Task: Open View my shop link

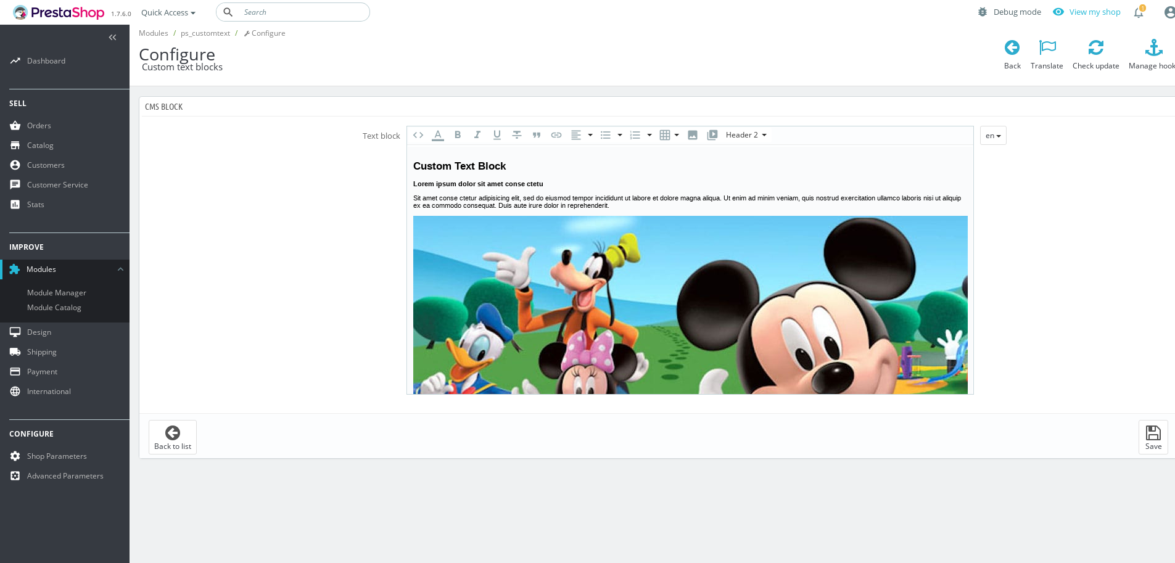Action: pos(1087,12)
